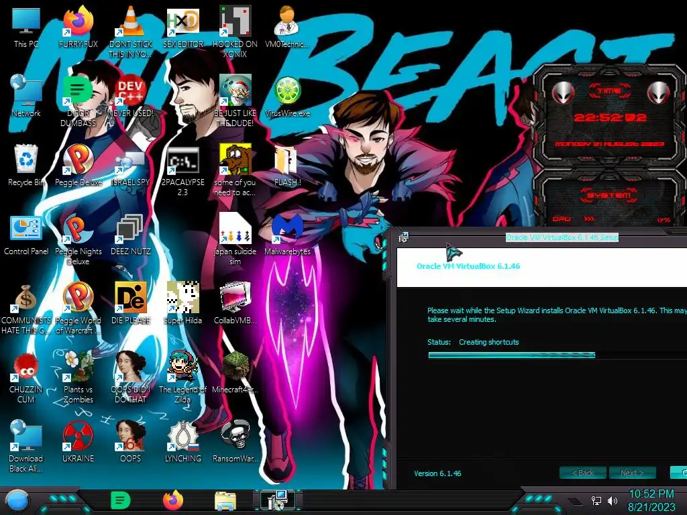This screenshot has width=687, height=515.
Task: Open the COMMUNISTS HATE THIS G... money bag shortcut
Action: pos(26,308)
